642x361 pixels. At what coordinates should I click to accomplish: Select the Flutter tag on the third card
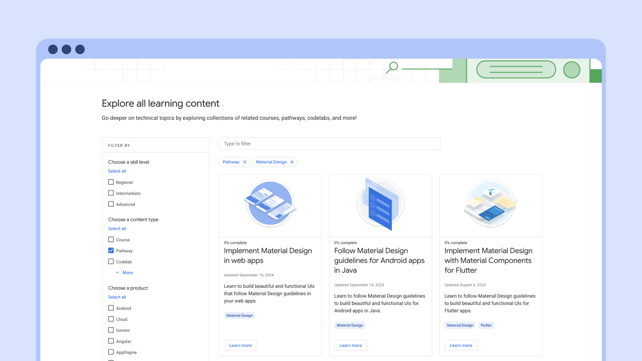[x=486, y=325]
